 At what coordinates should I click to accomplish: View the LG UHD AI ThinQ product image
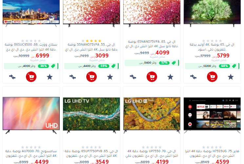(x=152, y=115)
